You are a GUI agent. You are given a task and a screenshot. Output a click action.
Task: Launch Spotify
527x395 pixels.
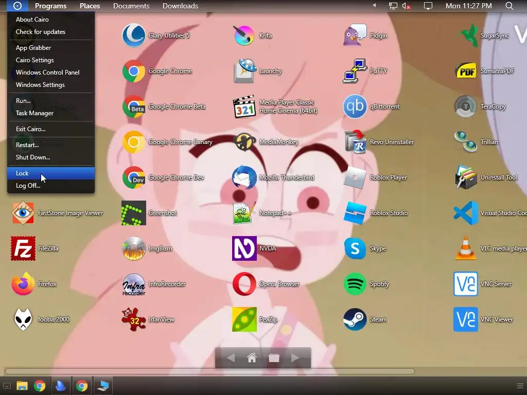(x=355, y=284)
